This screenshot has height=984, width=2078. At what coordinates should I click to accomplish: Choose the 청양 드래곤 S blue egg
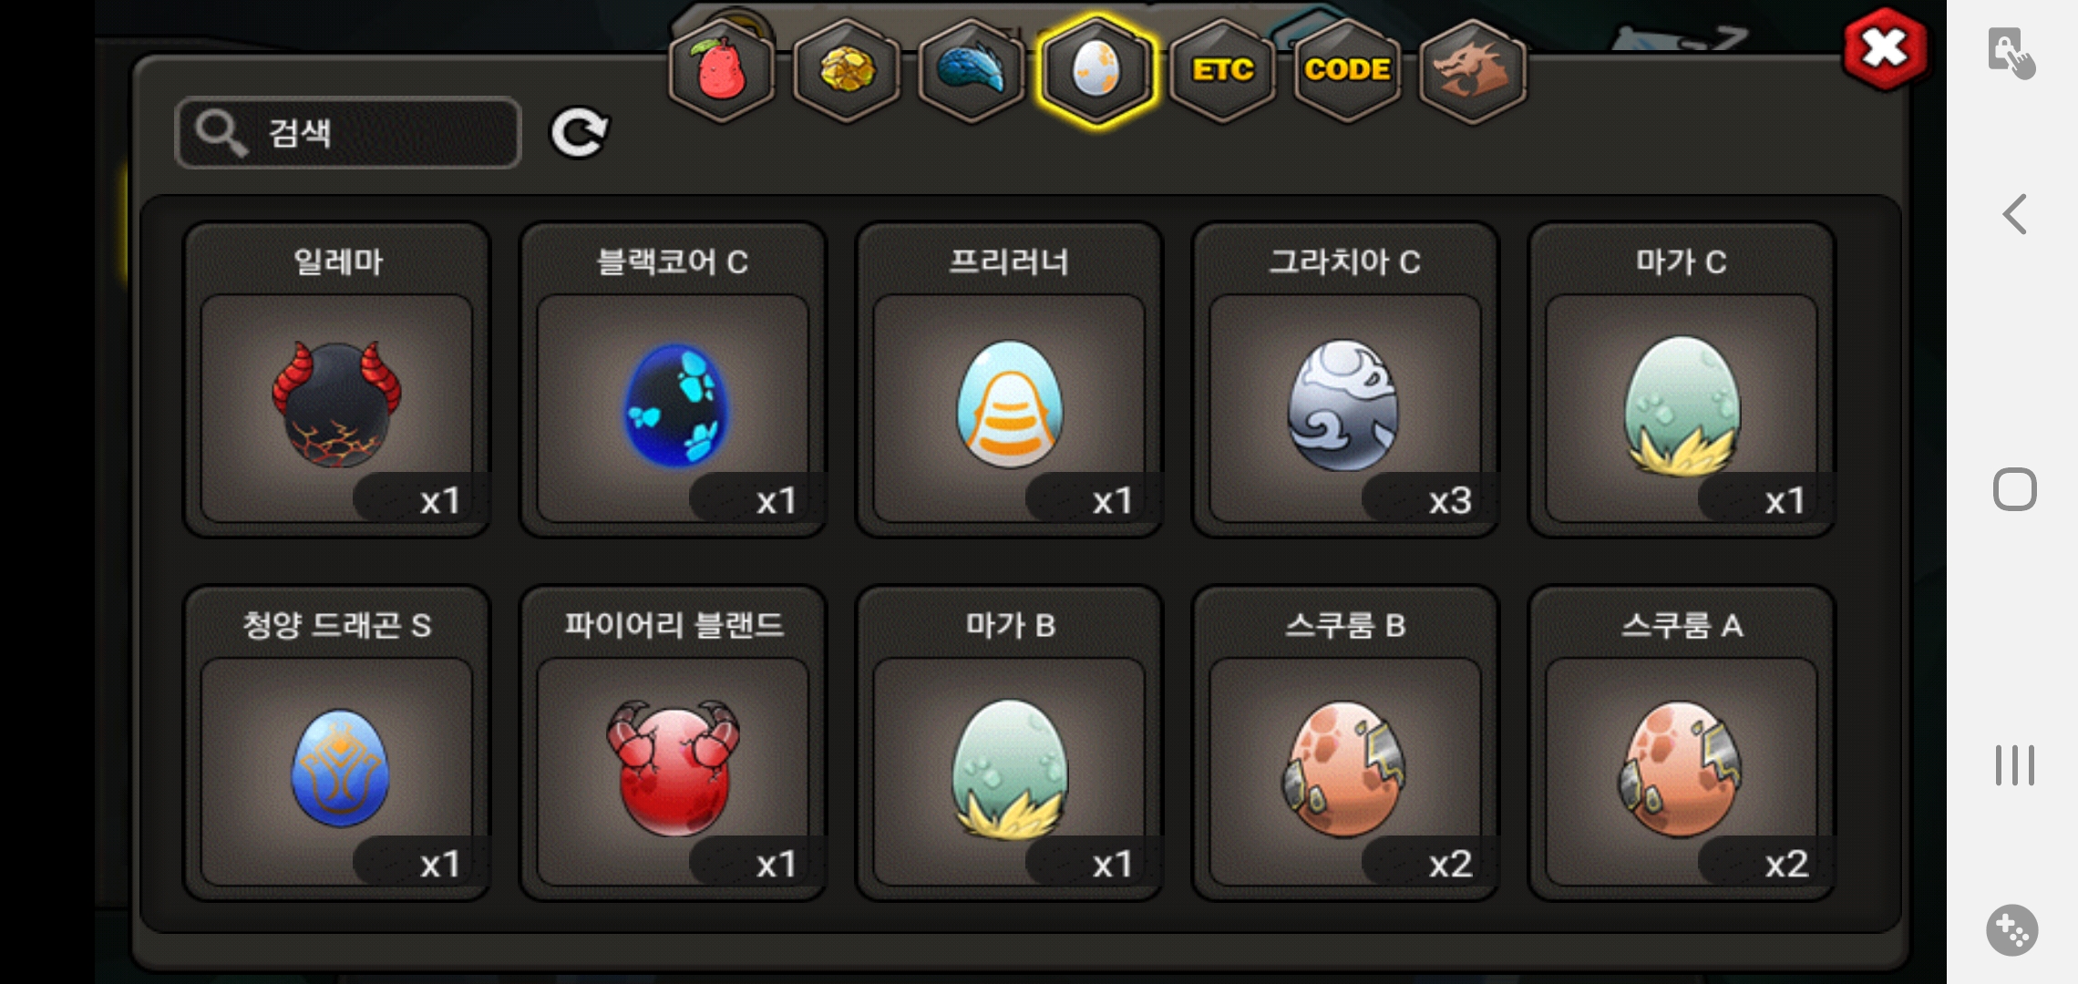[x=336, y=743]
